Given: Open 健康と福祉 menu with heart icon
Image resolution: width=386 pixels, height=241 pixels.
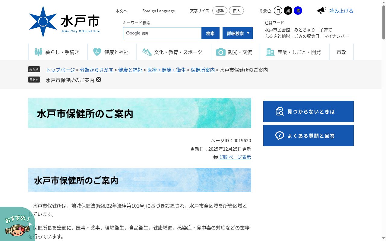Looking at the screenshot, I should pyautogui.click(x=112, y=52).
